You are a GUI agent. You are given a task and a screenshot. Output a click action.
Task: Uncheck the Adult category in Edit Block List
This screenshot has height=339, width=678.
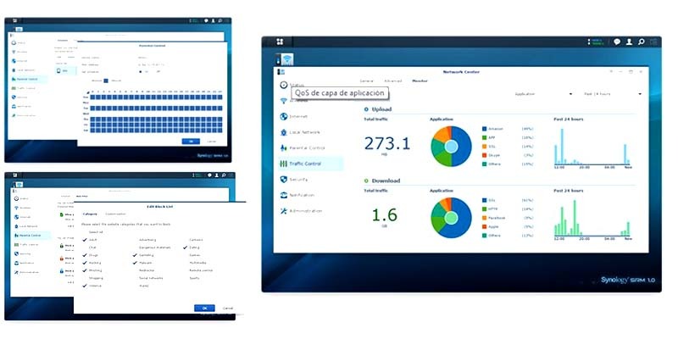pyautogui.click(x=85, y=240)
